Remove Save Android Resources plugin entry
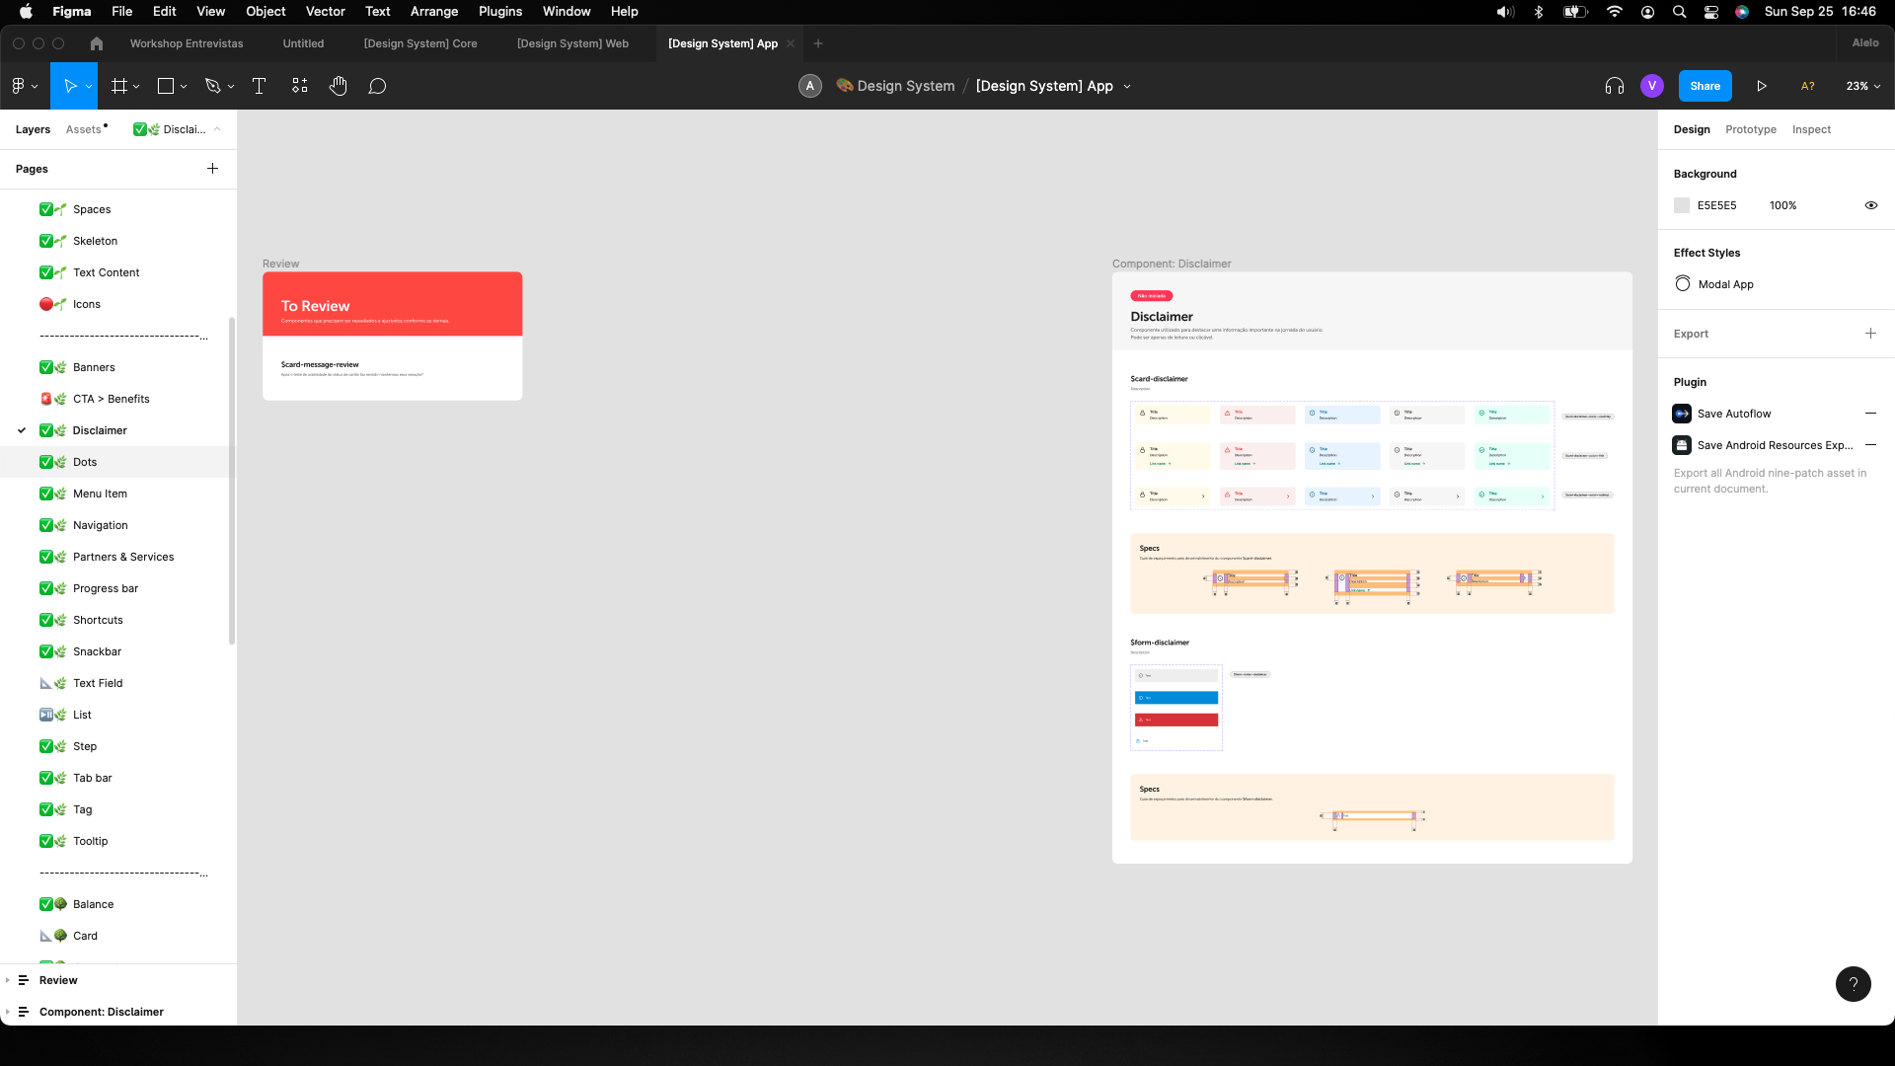1895x1066 pixels. point(1870,445)
